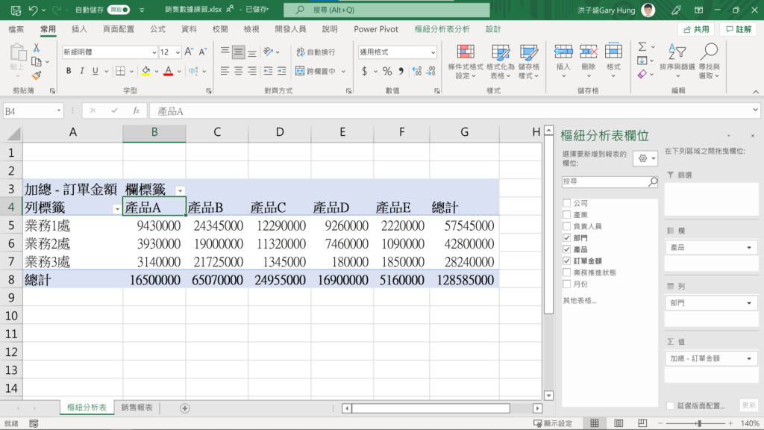Check the 業務推進狀態 field checkbox
Screen dimensions: 764x430
567,272
